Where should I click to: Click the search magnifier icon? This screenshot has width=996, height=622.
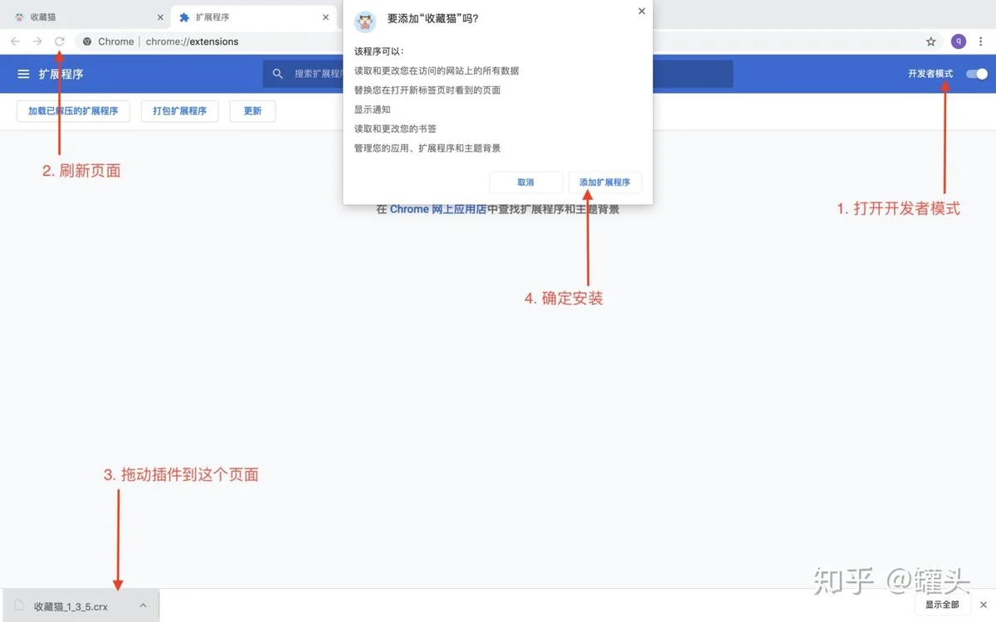[278, 74]
